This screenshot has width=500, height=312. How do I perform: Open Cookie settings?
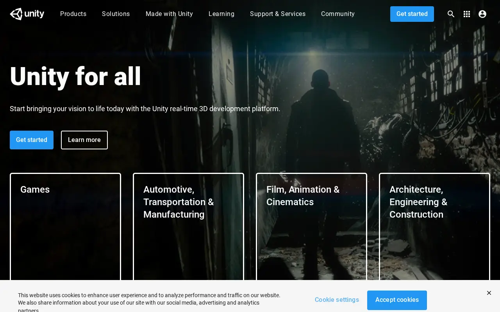337,300
